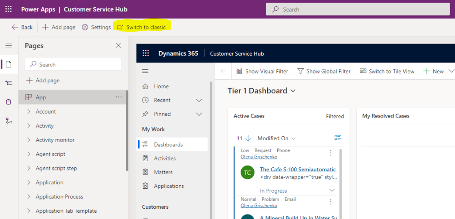Image resolution: width=455 pixels, height=219 pixels.
Task: Click the Pages icon in left rail
Action: pyautogui.click(x=8, y=64)
